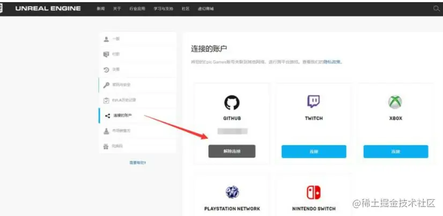
Task: Open the 市场销售方 seller icon
Action: pyautogui.click(x=106, y=131)
